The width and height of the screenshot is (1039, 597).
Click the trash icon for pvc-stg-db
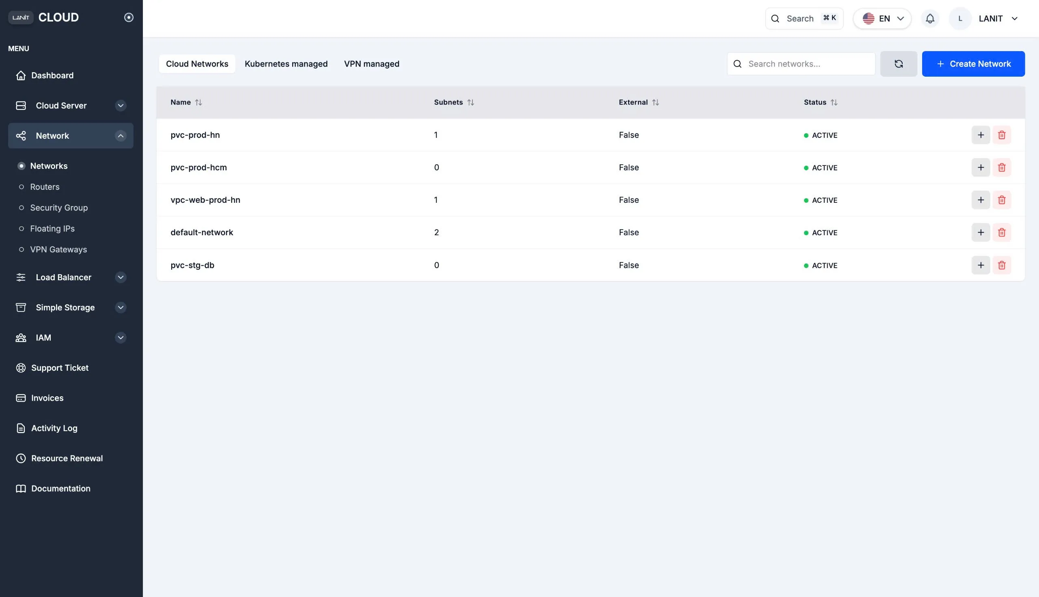click(1002, 265)
